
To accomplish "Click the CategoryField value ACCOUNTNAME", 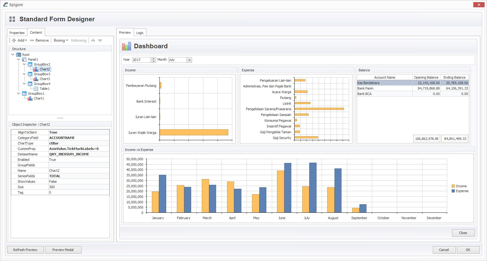I will click(79, 138).
